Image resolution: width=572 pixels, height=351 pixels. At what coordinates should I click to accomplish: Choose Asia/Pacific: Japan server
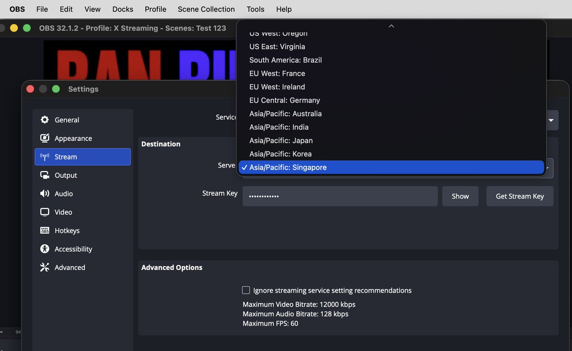[x=391, y=140]
